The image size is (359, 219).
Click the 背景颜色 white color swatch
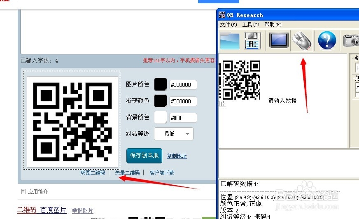(161, 117)
